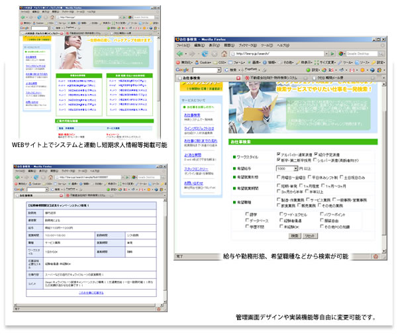Image resolution: width=398 pixels, height=336 pixels.
Task: Click 表示 pencil icon in large window toolbar
Action: (x=298, y=62)
